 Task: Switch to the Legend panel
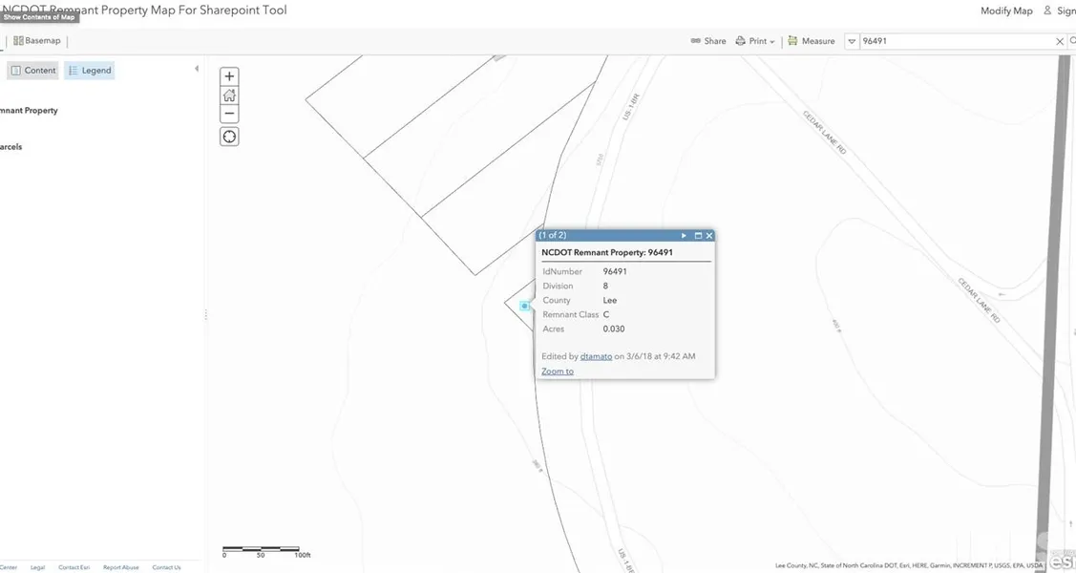(90, 71)
